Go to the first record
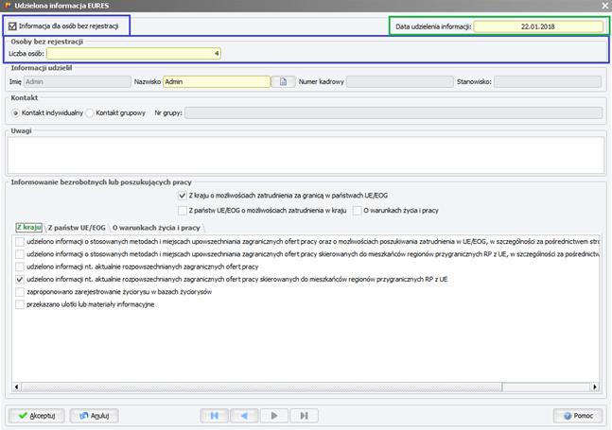The width and height of the screenshot is (612, 430). (x=215, y=416)
